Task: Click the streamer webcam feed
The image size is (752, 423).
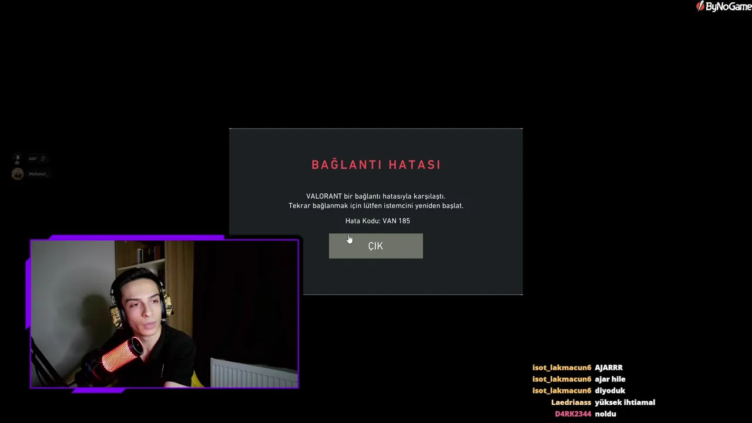Action: 164,314
